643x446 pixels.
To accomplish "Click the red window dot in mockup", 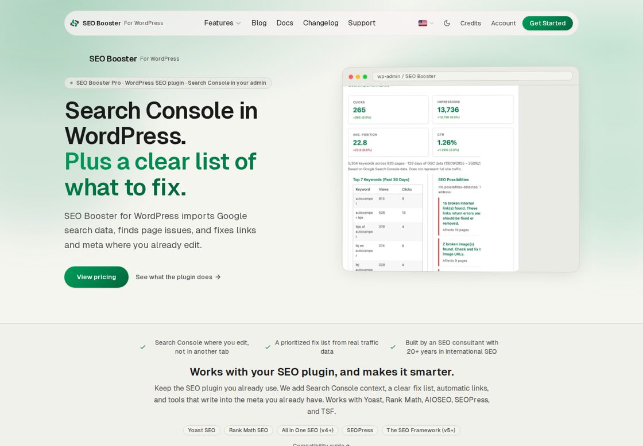I will click(x=351, y=77).
